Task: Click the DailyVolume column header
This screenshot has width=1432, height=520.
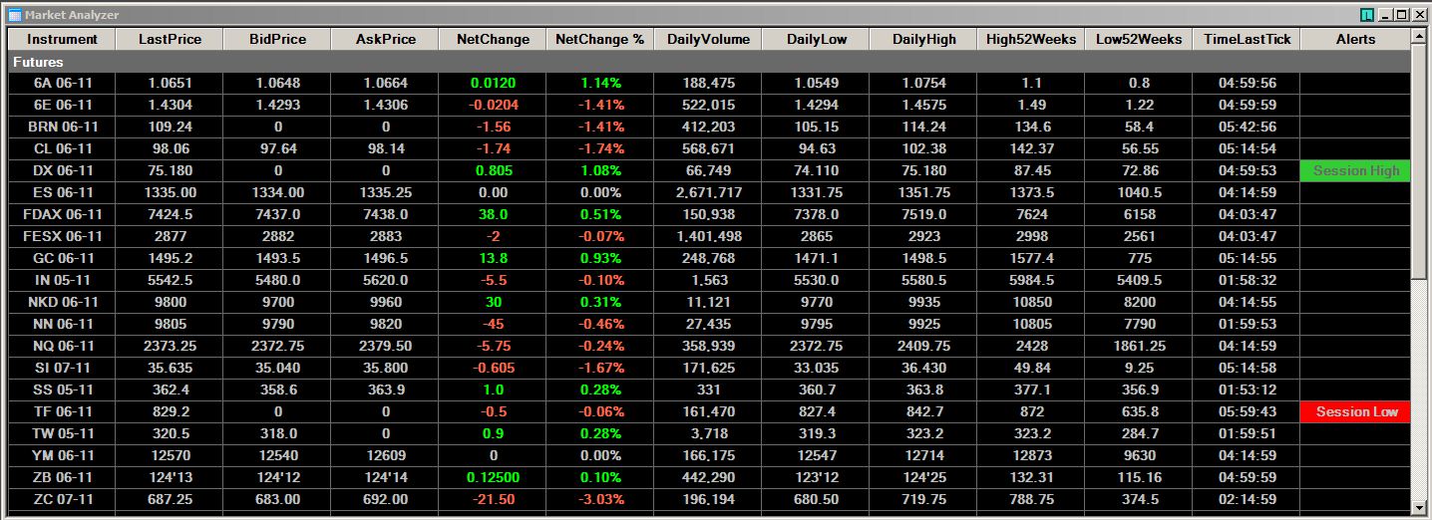Action: pos(708,39)
